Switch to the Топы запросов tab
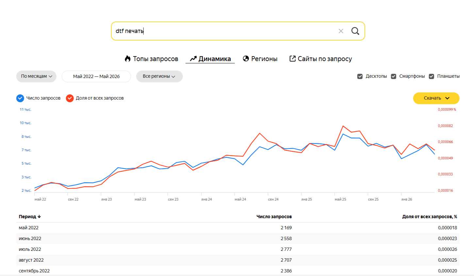This screenshot has height=277, width=474. 152,59
